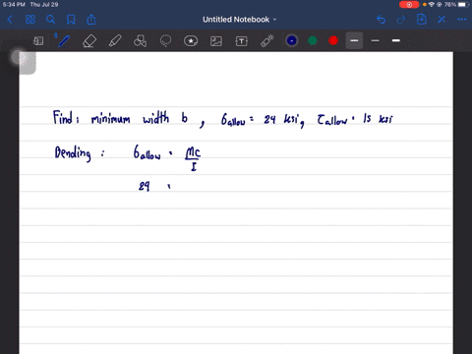Select the thin stroke thickness
Image resolution: width=472 pixels, height=354 pixels.
click(376, 40)
